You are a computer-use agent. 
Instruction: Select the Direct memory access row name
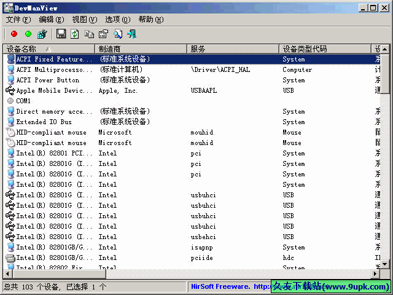point(54,111)
